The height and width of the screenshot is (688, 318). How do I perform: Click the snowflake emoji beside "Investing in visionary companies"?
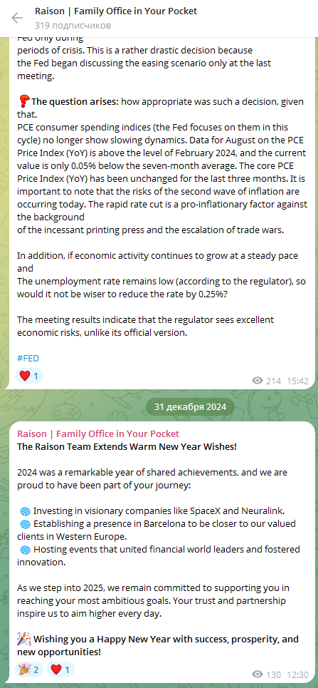pyautogui.click(x=26, y=511)
